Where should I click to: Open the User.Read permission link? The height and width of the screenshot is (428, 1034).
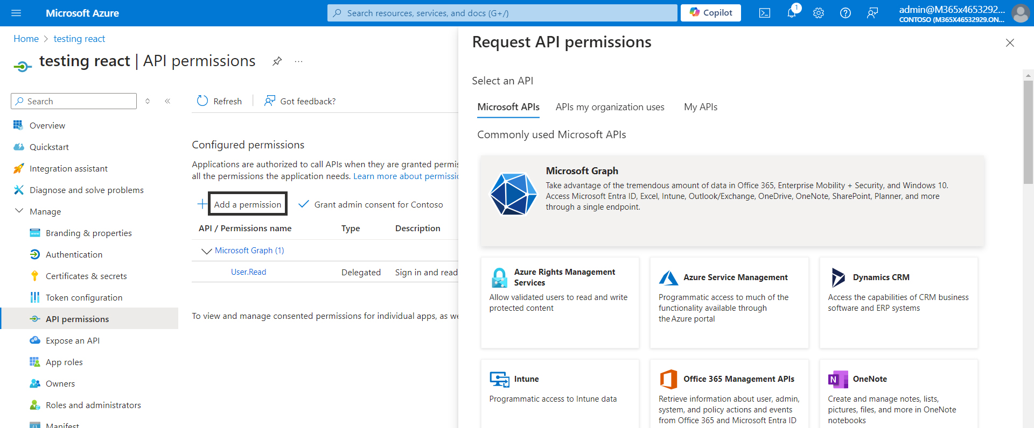coord(248,272)
